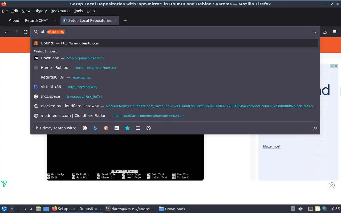Click the Go arrow in address bar
This screenshot has width=341, height=213.
click(x=315, y=32)
